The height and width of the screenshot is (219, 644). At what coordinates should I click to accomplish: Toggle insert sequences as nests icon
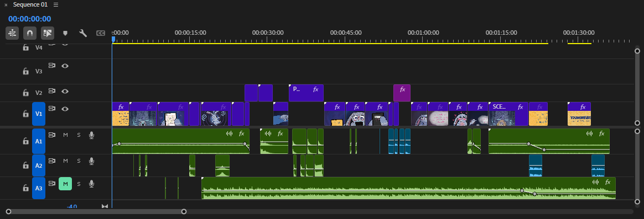pos(12,33)
